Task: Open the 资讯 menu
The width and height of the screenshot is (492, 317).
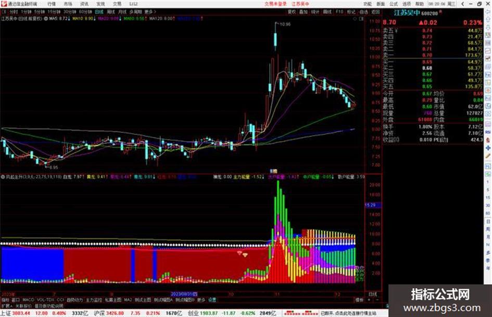Action: 84,4
